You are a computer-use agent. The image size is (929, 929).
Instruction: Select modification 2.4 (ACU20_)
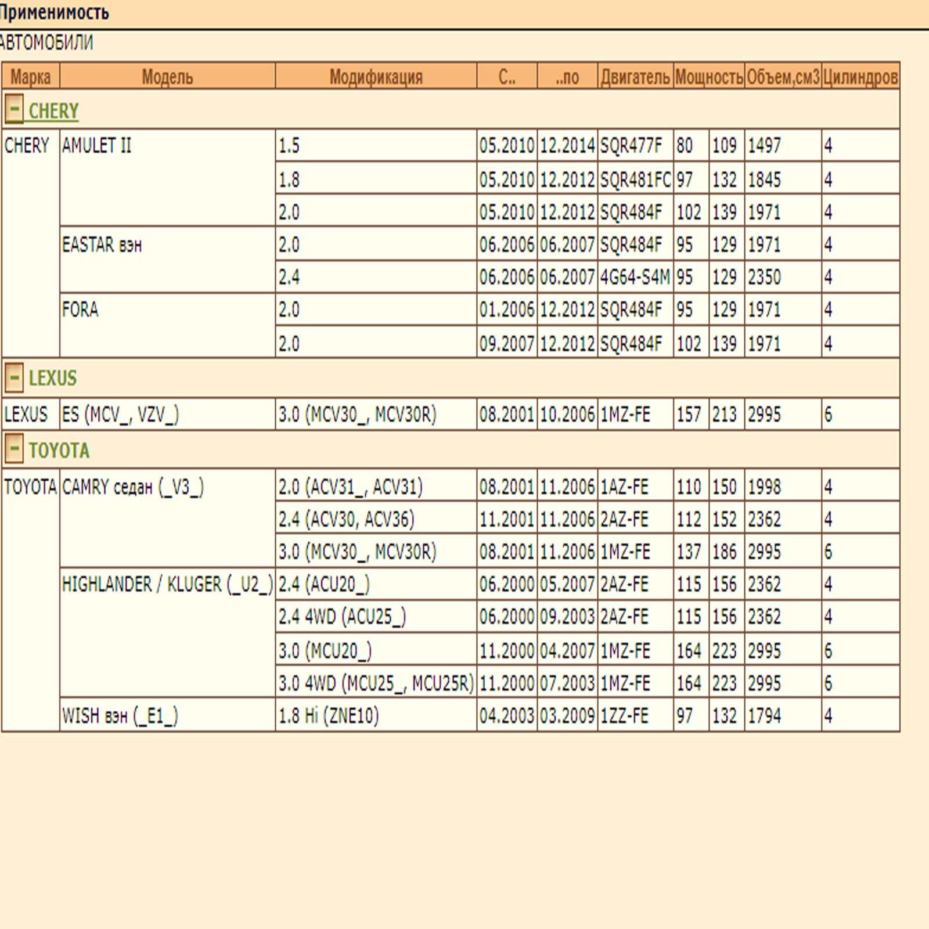point(324,584)
